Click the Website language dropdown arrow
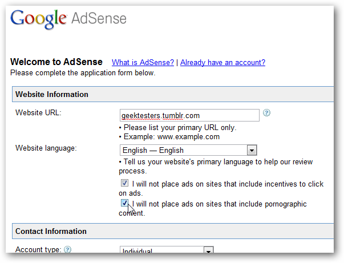The height and width of the screenshot is (263, 344). coord(252,151)
